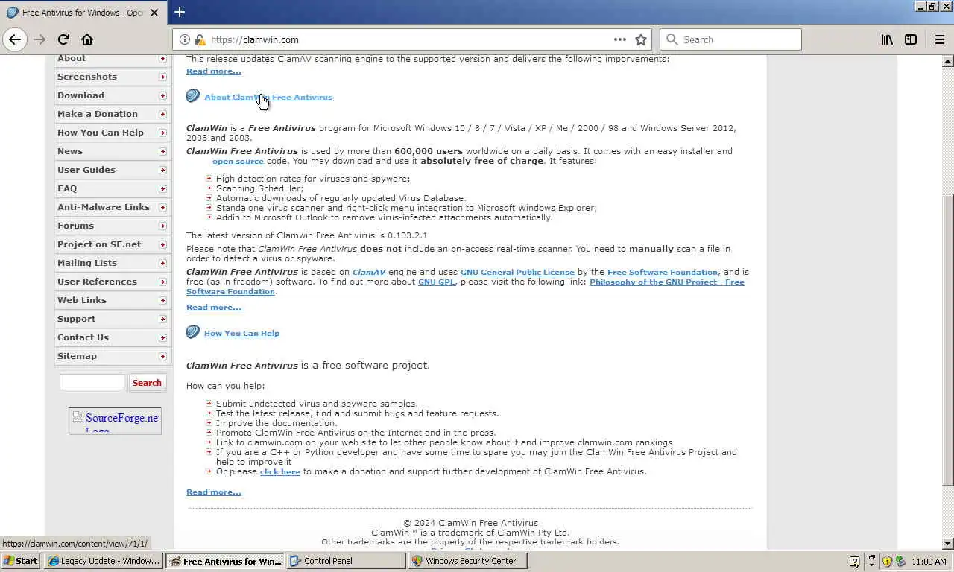
Task: Open a new tab with plus button
Action: pos(180,12)
